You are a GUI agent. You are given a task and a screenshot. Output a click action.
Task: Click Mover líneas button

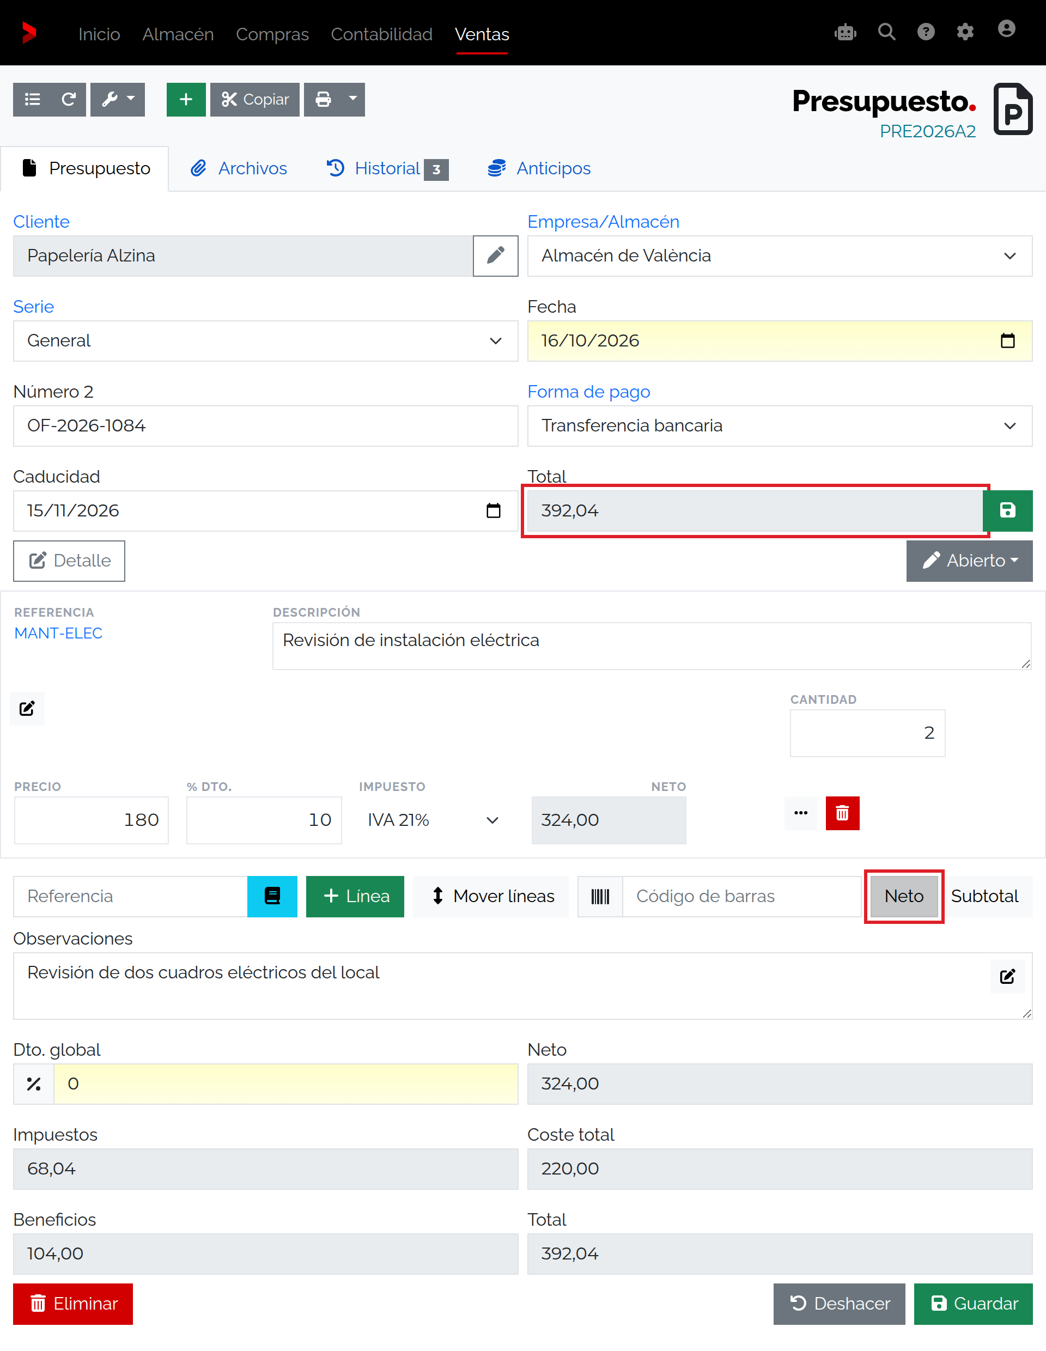[490, 896]
